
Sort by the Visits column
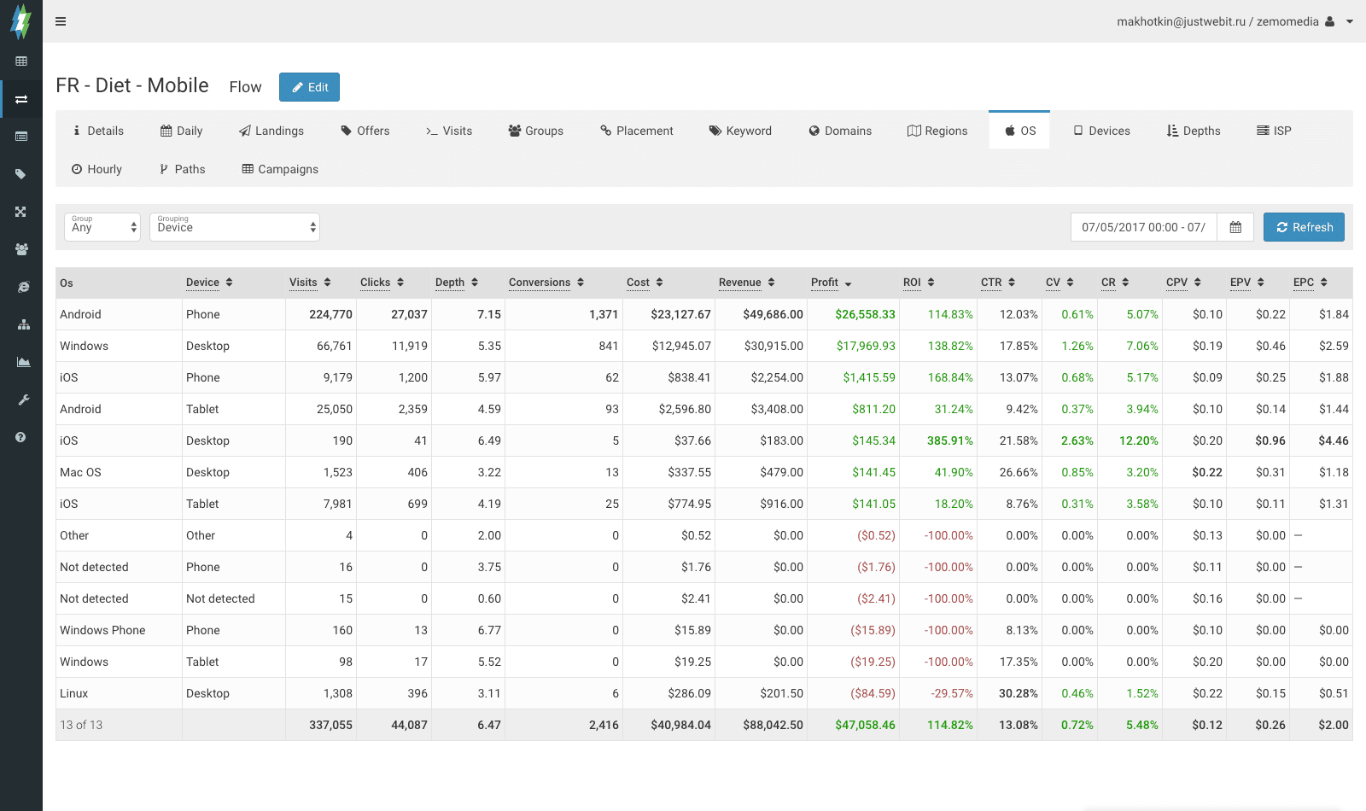coord(310,283)
